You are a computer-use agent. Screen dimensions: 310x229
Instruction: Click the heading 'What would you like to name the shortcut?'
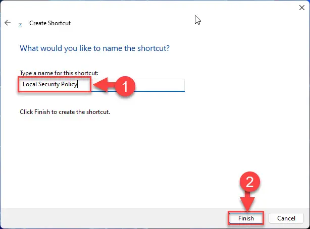[x=95, y=48]
